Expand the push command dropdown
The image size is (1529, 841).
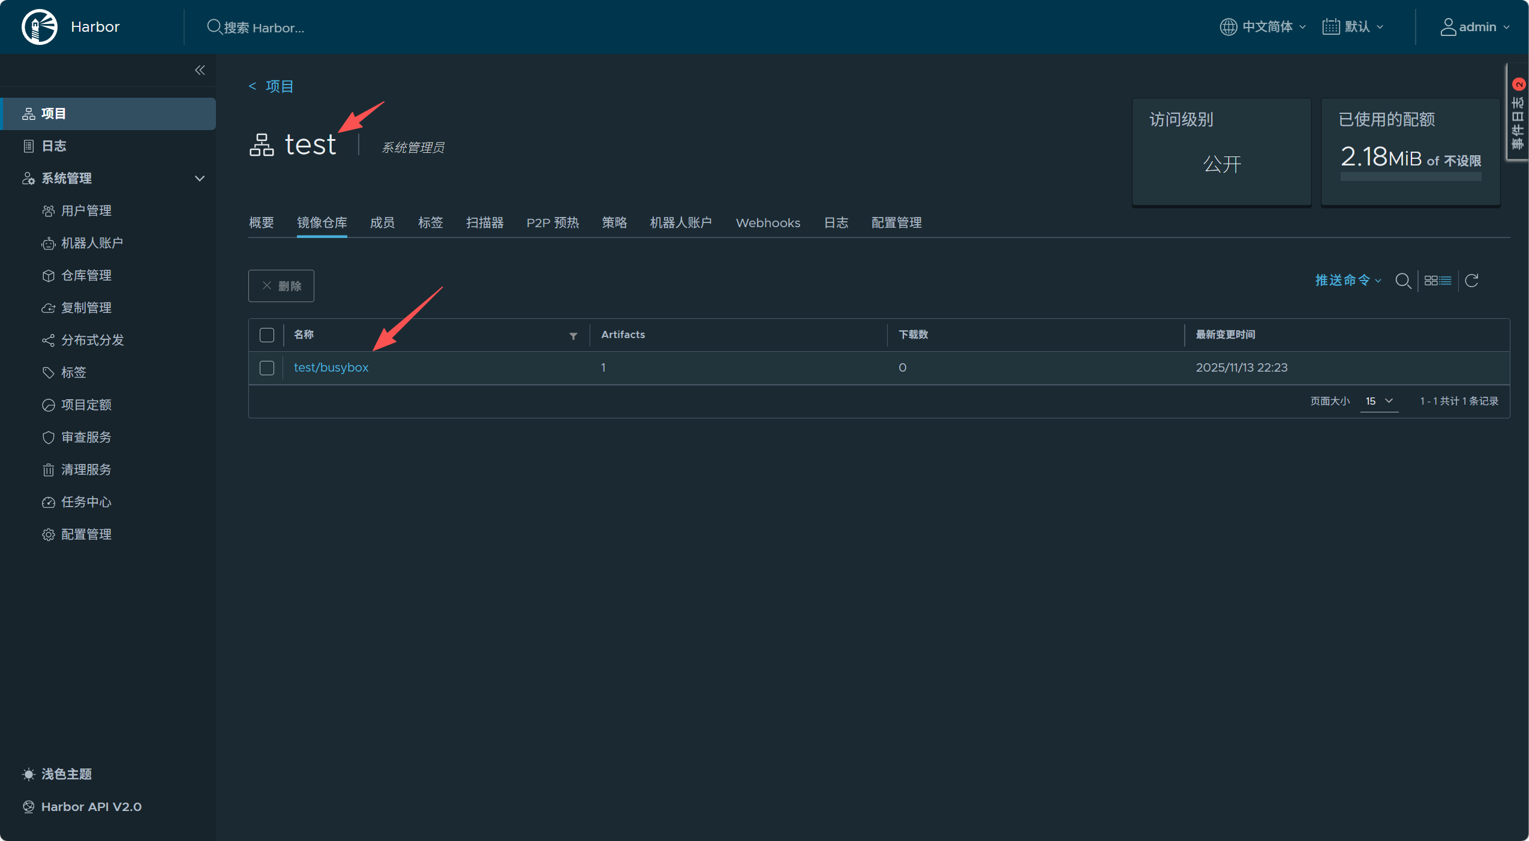coord(1348,281)
